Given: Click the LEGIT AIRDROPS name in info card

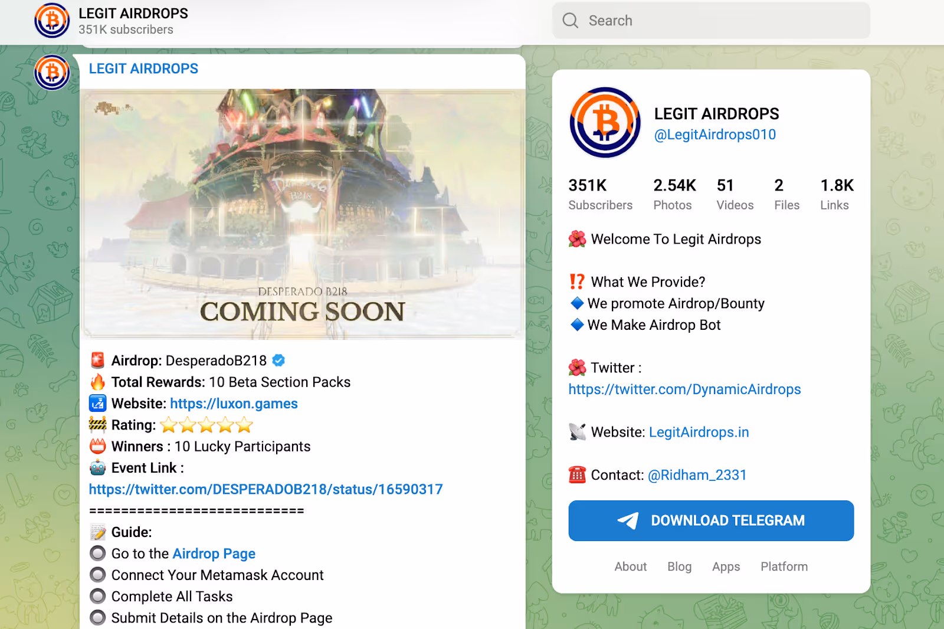Looking at the screenshot, I should [x=716, y=113].
